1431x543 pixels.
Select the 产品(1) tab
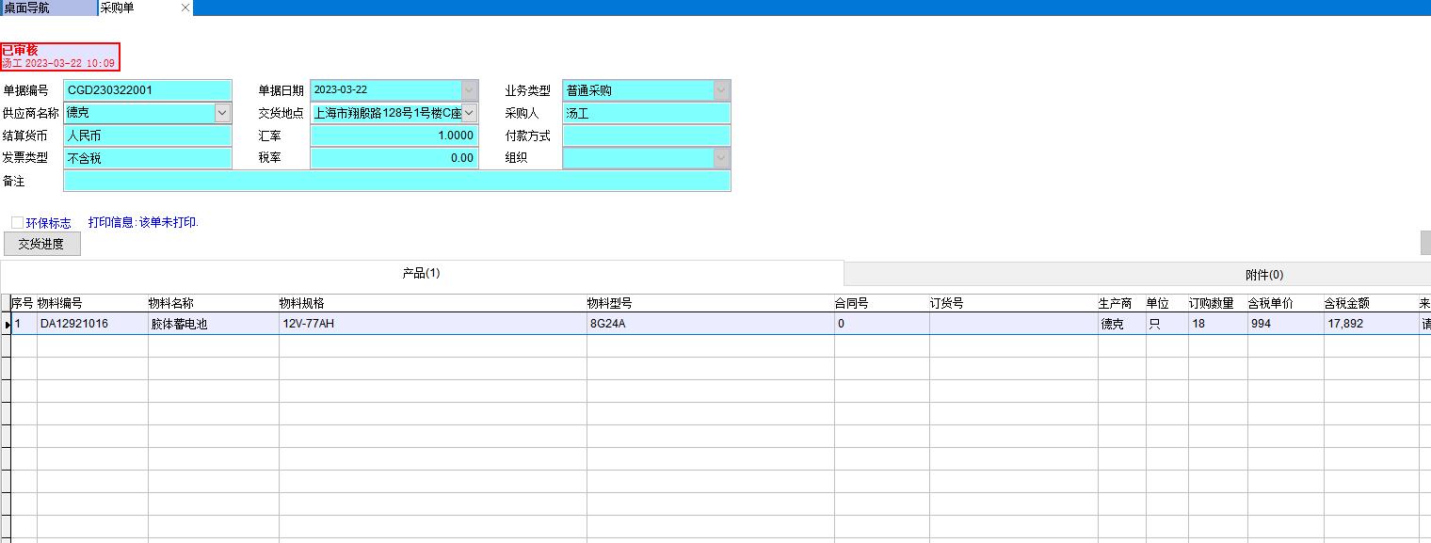[421, 274]
